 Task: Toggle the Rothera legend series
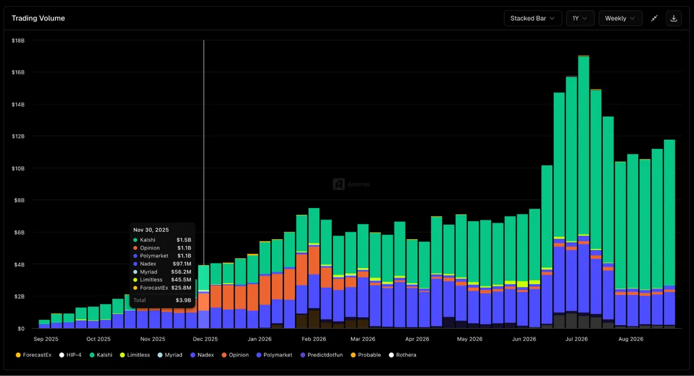(403, 355)
